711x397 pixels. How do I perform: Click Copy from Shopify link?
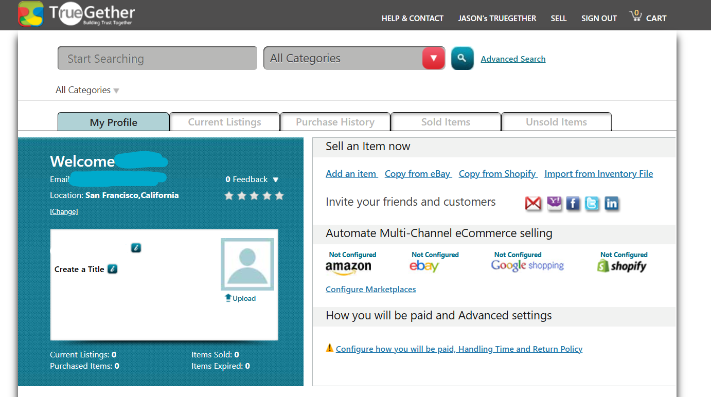(x=497, y=174)
